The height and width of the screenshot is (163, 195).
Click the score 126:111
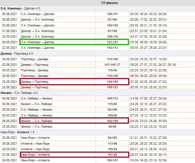(112, 14)
